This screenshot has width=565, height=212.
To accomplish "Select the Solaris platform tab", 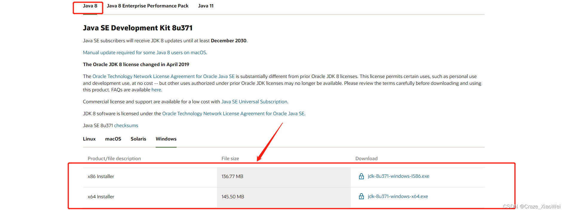I will tap(138, 139).
